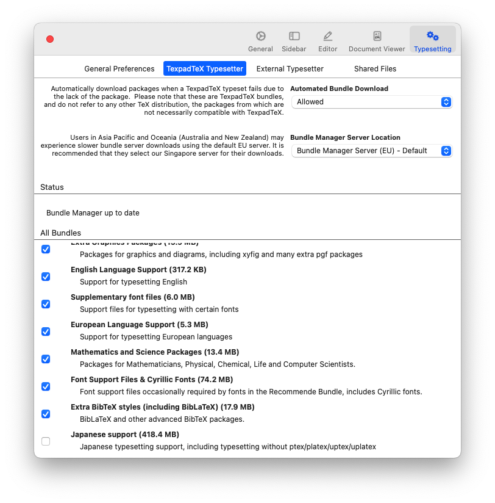This screenshot has width=495, height=503.
Task: Click 'Support for typesetting European languages' description
Action: coord(156,337)
